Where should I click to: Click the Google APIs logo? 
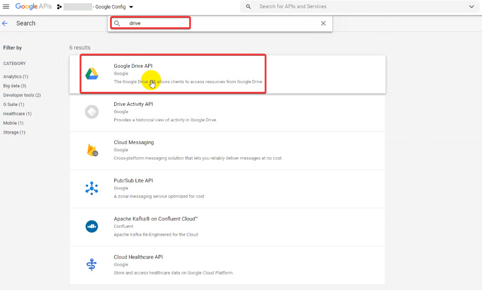[x=34, y=7]
